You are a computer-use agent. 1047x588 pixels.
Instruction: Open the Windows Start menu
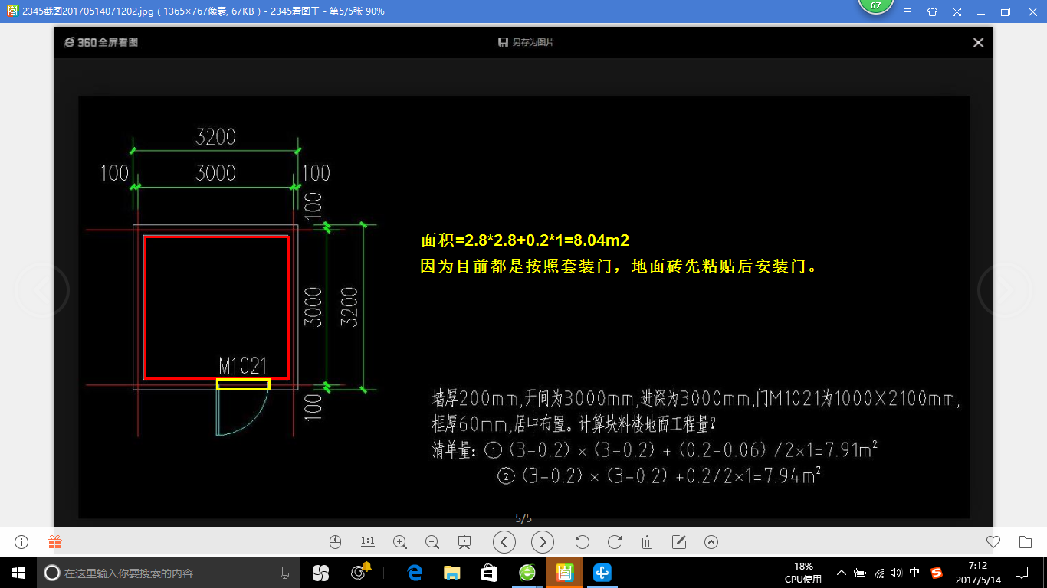coord(18,573)
